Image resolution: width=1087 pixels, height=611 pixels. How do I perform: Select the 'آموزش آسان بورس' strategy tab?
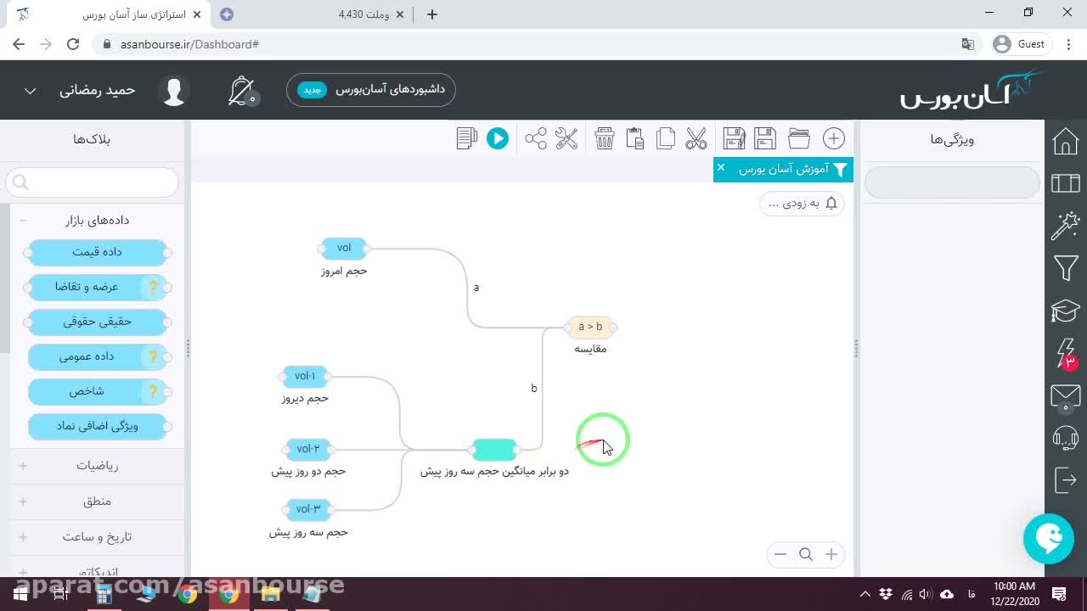[x=783, y=169]
